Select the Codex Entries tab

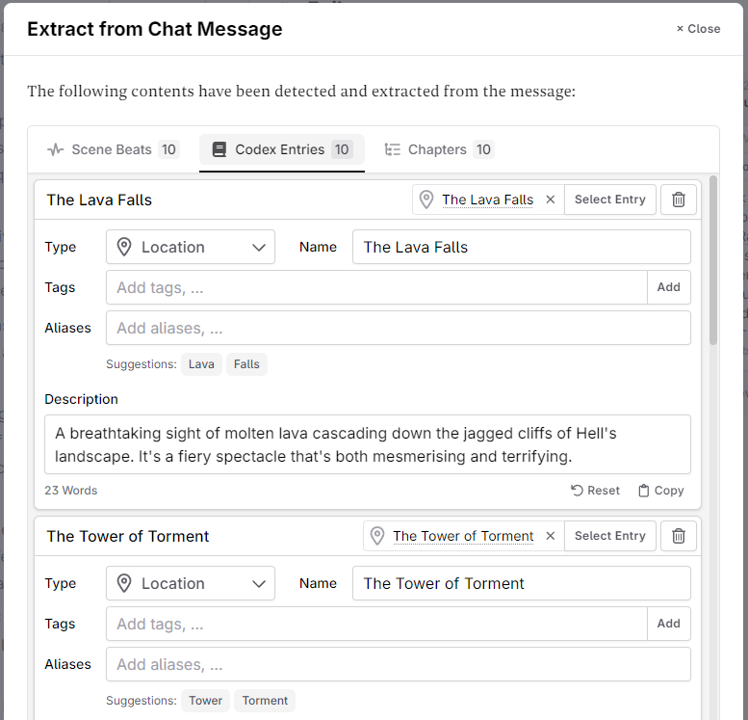point(281,149)
